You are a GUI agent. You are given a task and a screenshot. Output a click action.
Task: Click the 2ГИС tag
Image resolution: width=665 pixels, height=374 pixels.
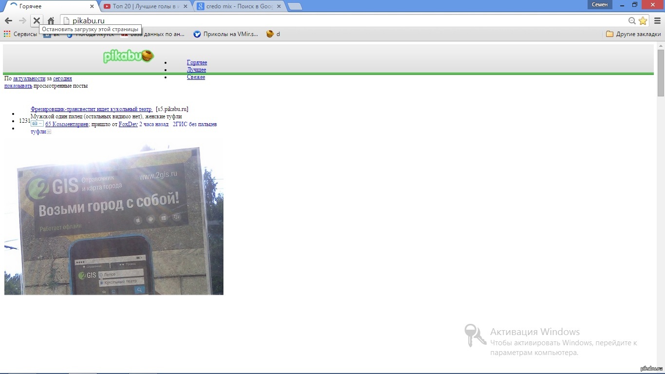[181, 124]
